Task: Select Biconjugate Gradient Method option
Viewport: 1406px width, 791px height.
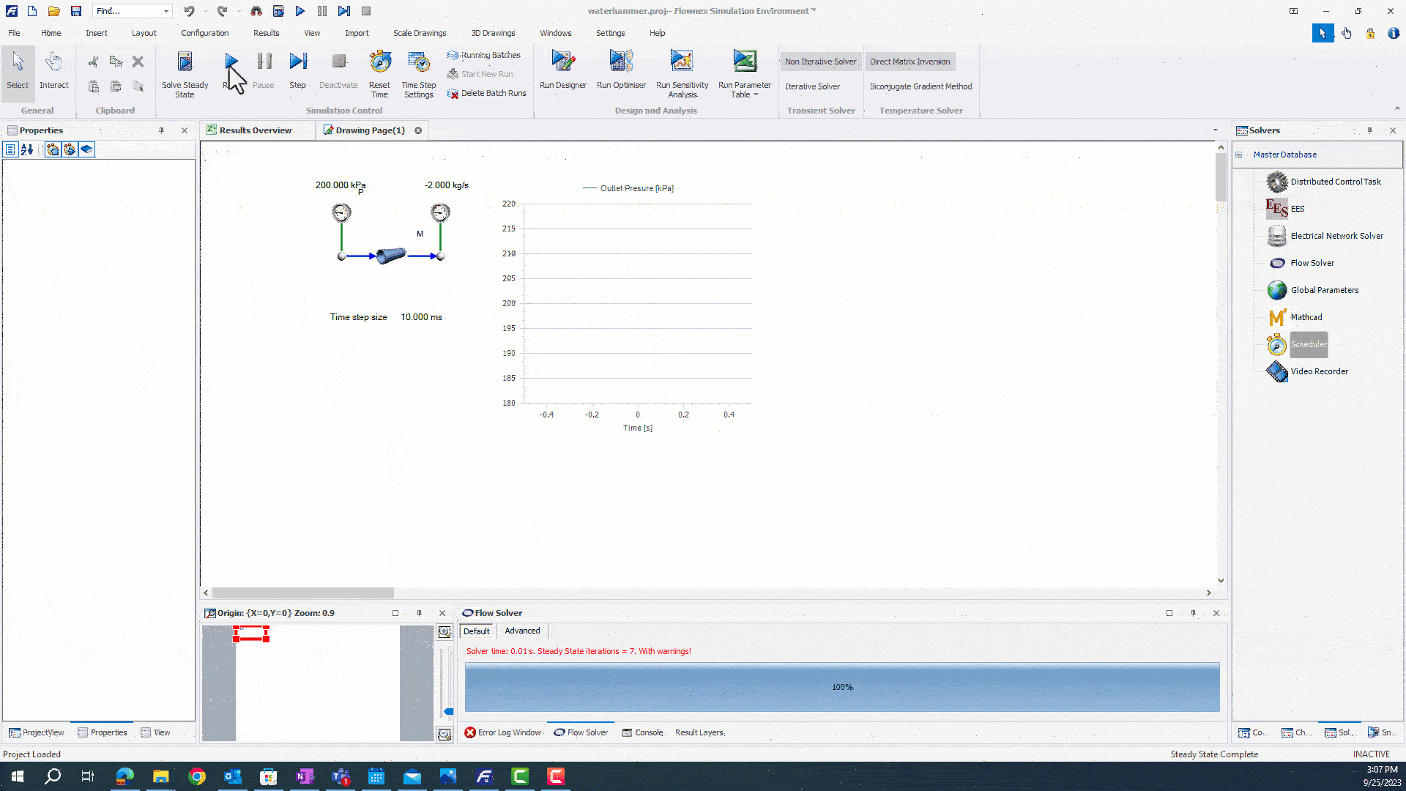Action: coord(920,86)
